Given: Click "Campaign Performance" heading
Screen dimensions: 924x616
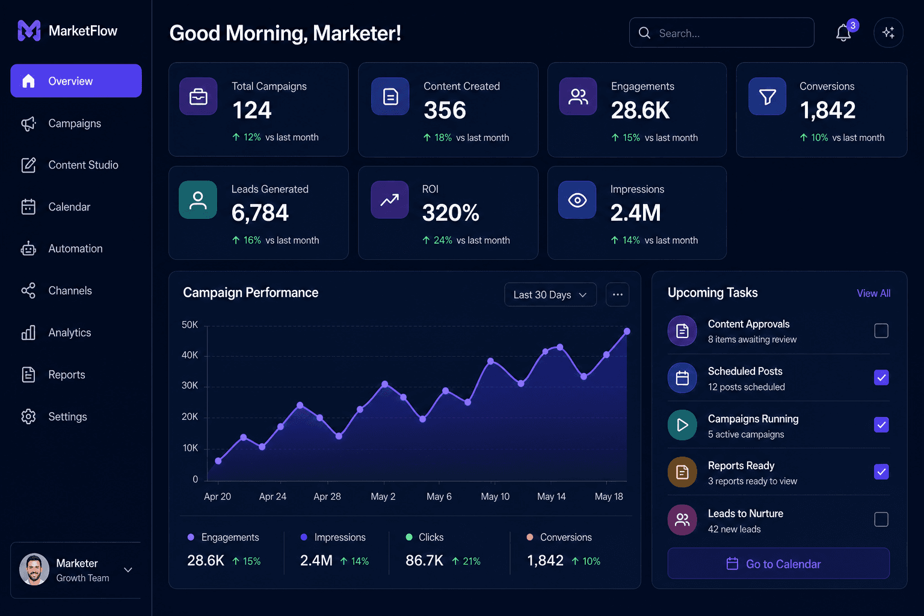Looking at the screenshot, I should click(251, 292).
